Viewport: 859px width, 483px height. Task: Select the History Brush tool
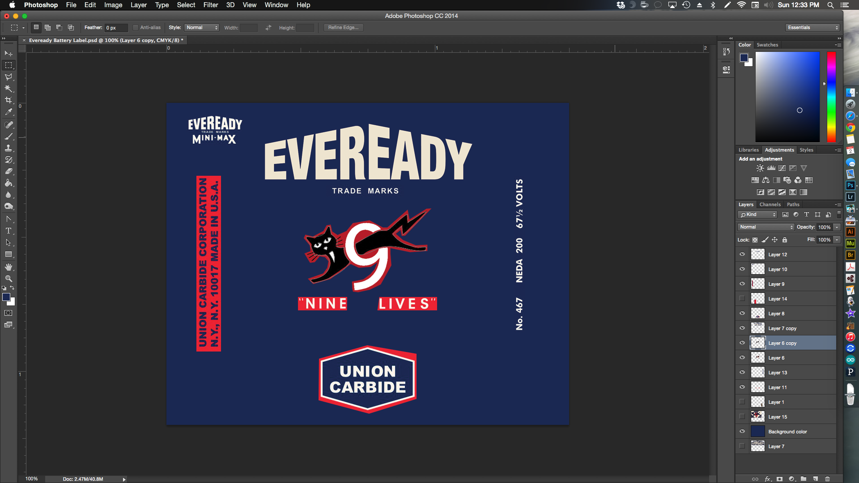[x=9, y=160]
